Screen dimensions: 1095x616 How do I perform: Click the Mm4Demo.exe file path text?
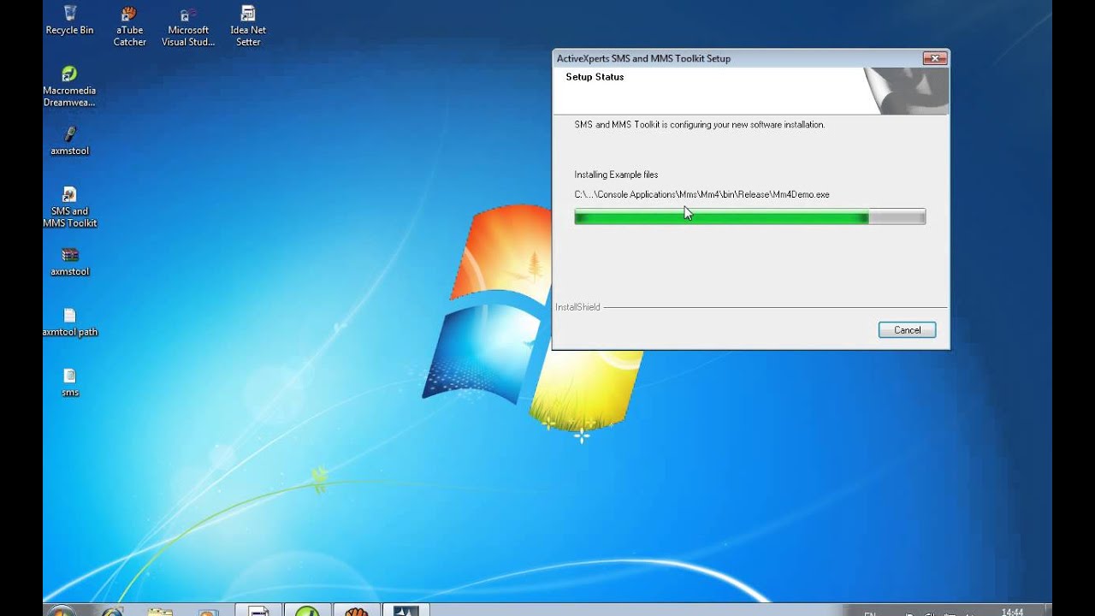pos(701,194)
